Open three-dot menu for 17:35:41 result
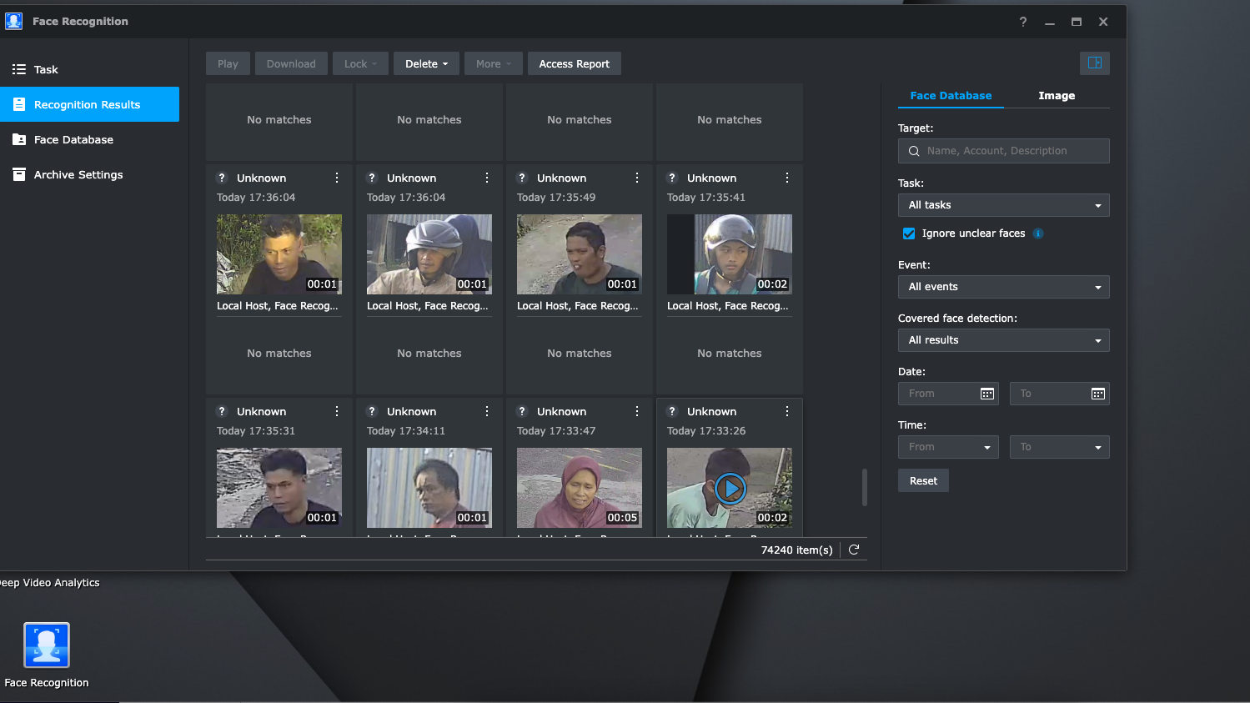The height and width of the screenshot is (703, 1250). [x=787, y=178]
